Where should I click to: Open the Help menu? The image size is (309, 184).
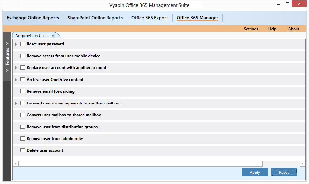click(x=272, y=29)
